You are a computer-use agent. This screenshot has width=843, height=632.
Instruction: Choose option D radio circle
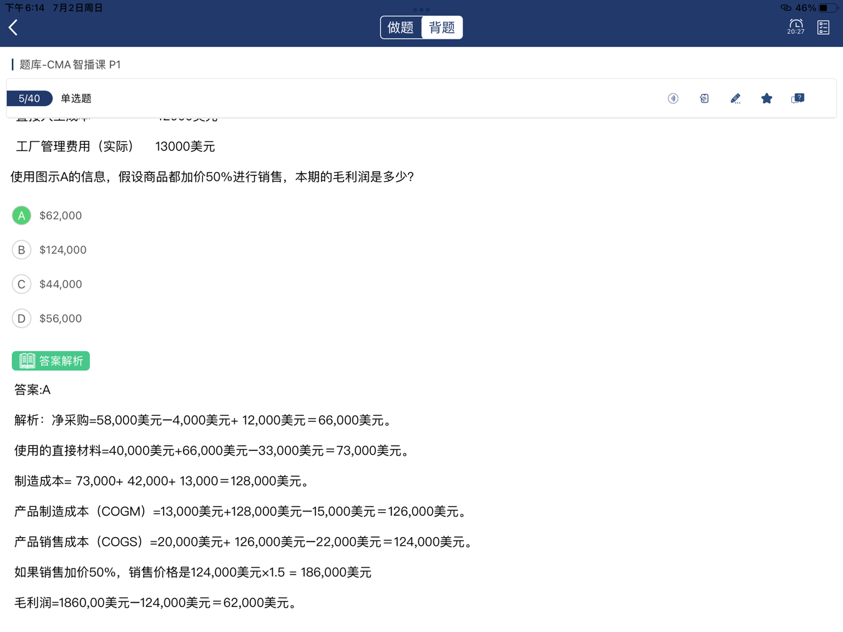pyautogui.click(x=22, y=318)
